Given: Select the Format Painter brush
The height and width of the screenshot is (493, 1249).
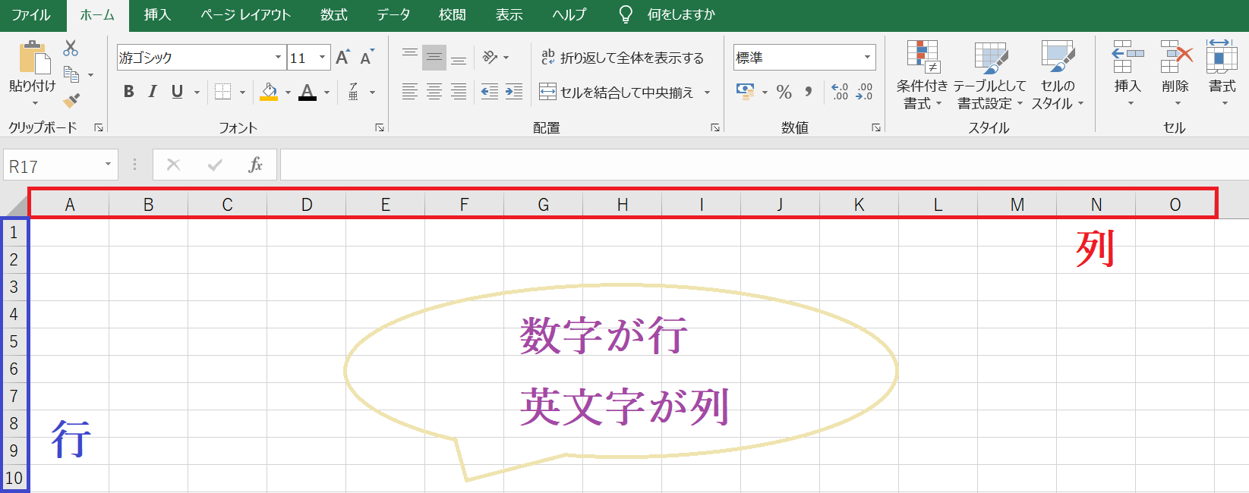Looking at the screenshot, I should point(71,100).
